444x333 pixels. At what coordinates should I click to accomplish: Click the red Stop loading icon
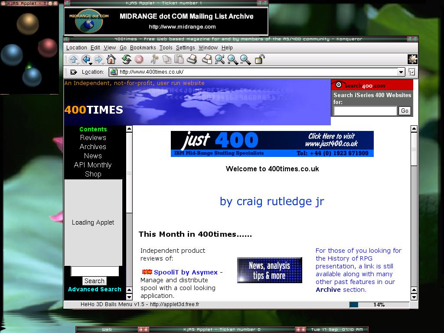pos(139,59)
